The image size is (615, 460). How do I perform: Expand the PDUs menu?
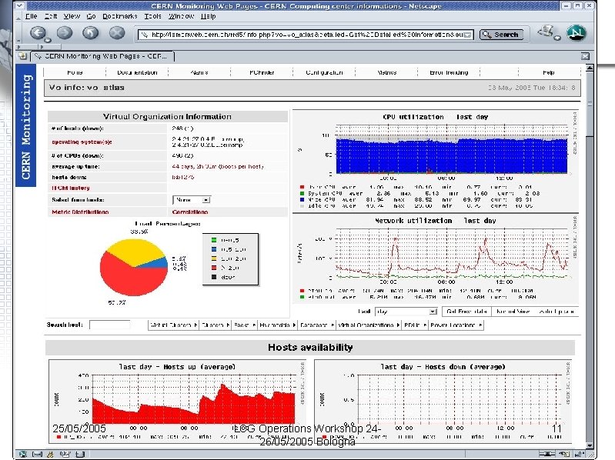pos(415,325)
